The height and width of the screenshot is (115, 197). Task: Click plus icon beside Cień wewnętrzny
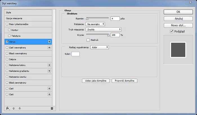point(49,48)
